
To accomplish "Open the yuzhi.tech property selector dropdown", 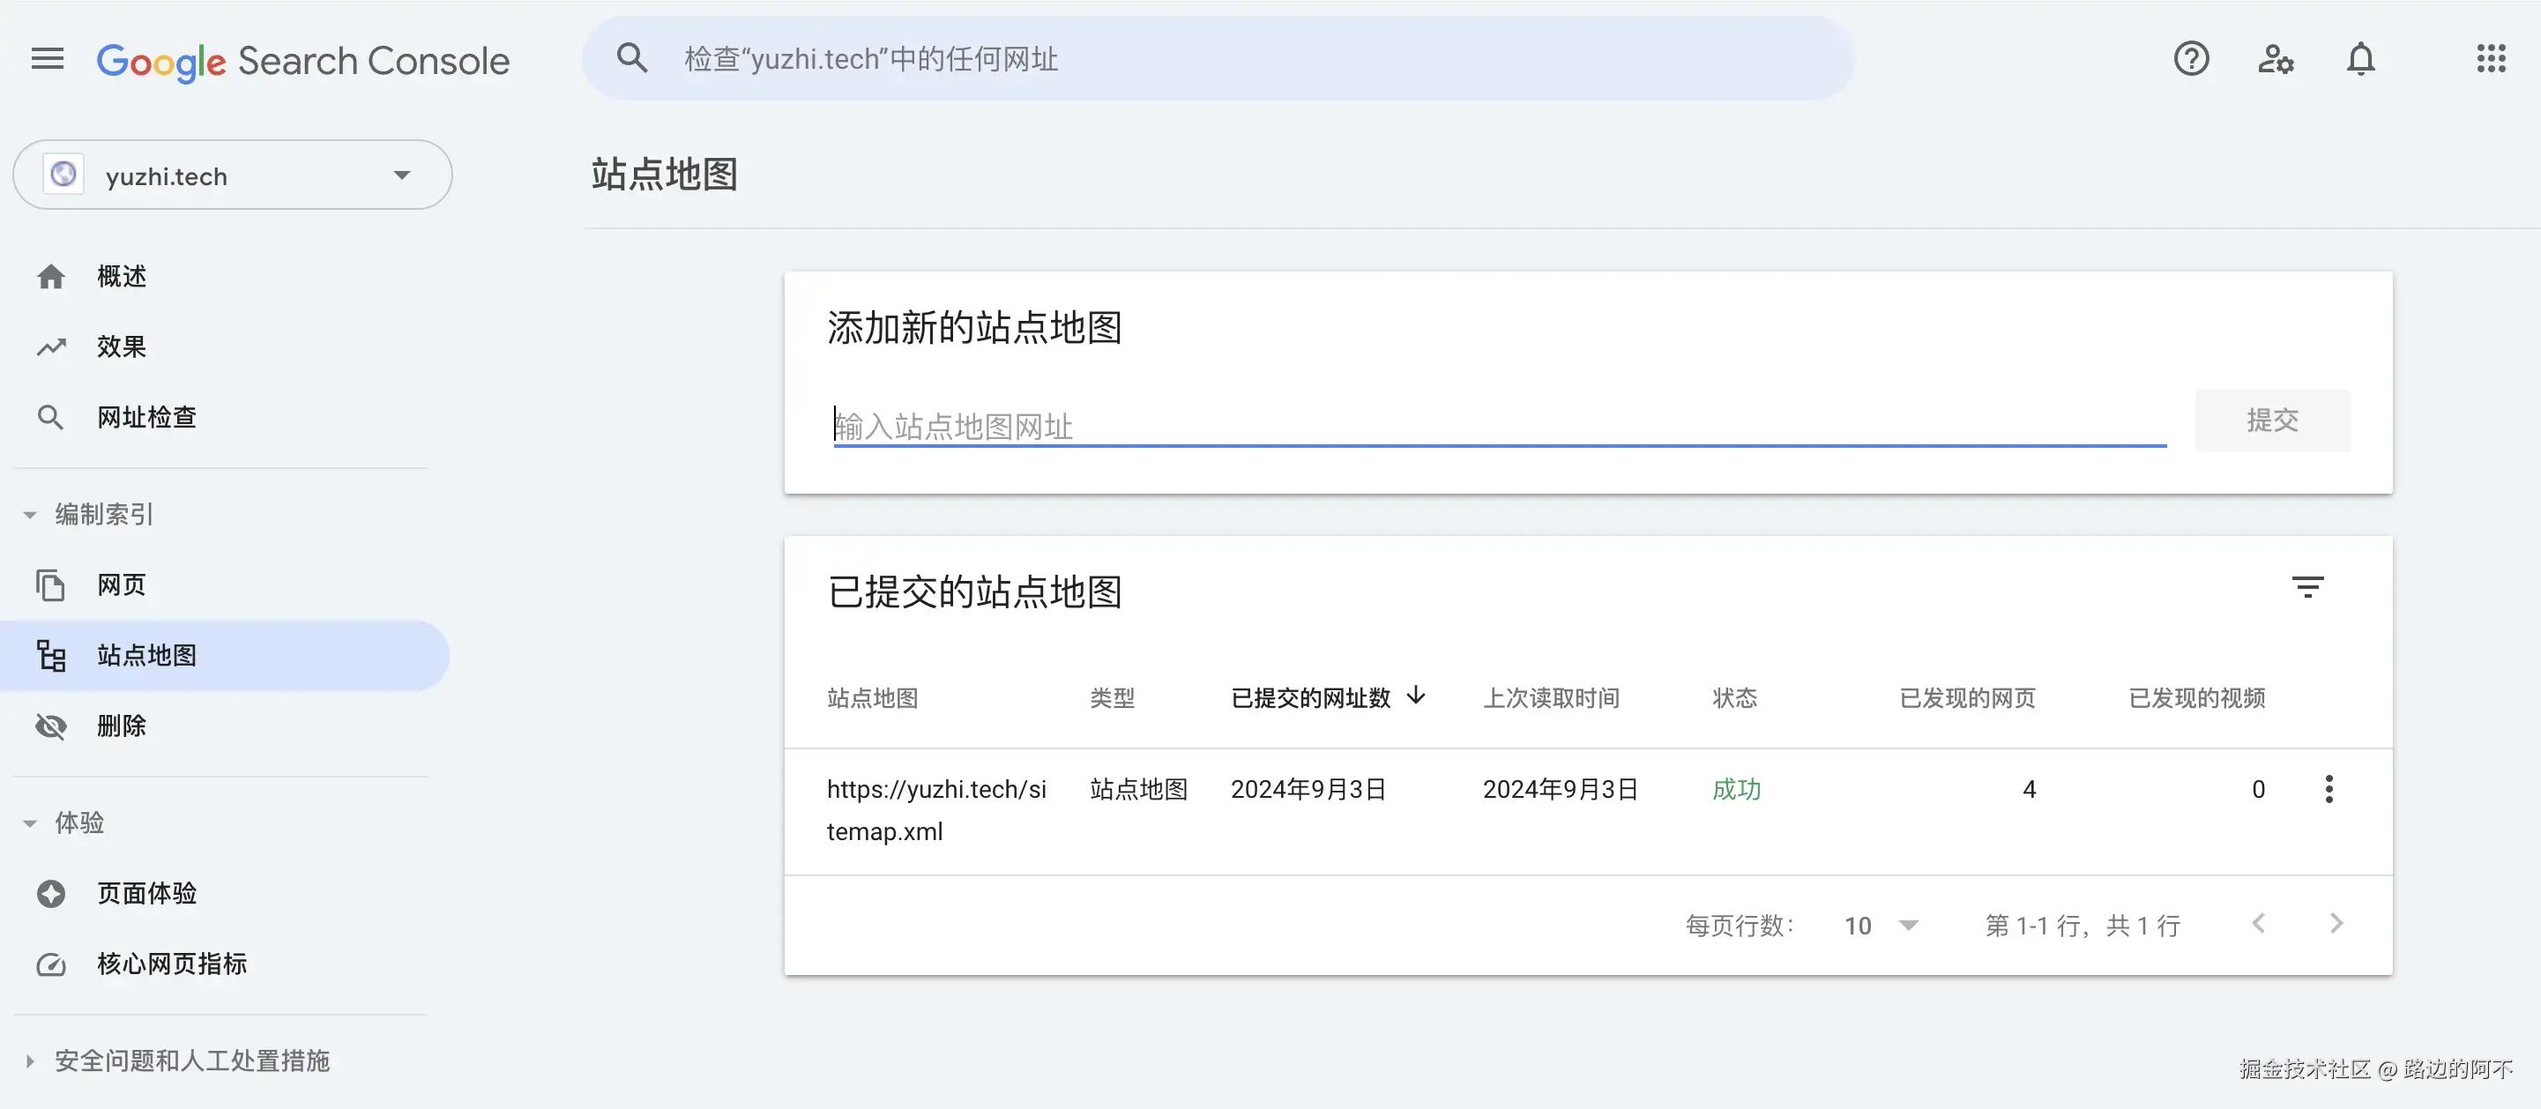I will pos(233,175).
